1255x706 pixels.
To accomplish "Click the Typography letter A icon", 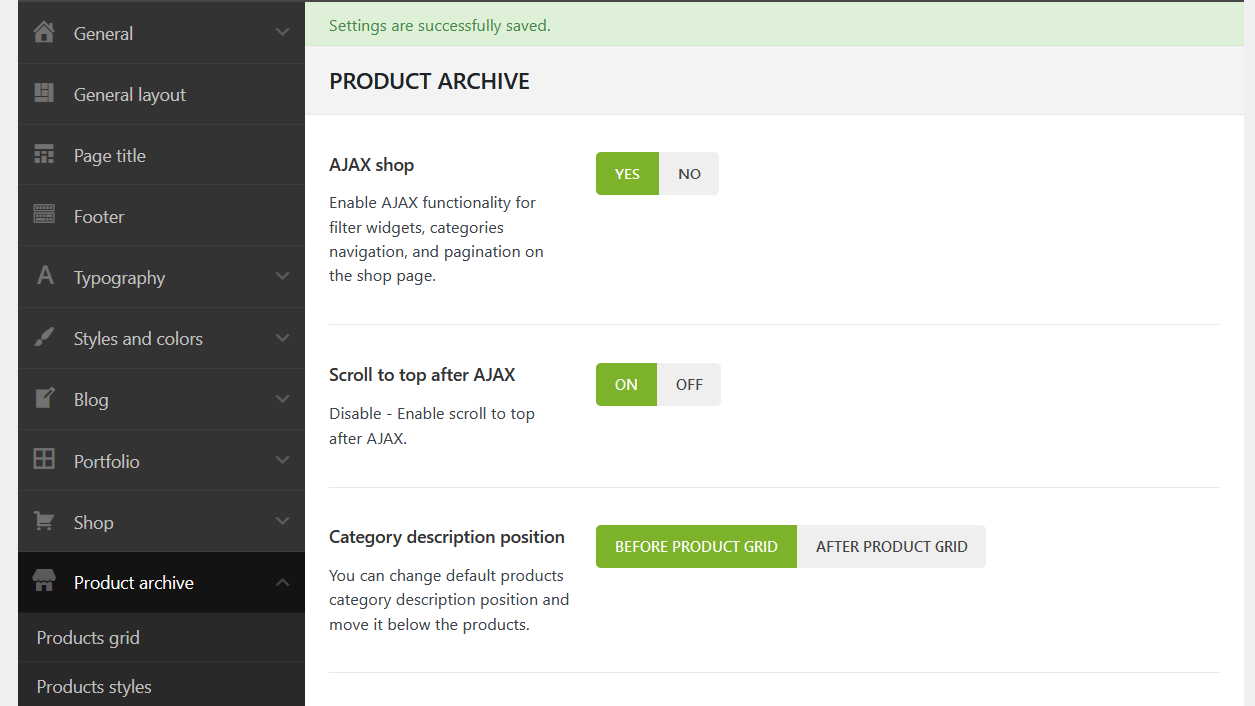I will click(x=45, y=276).
